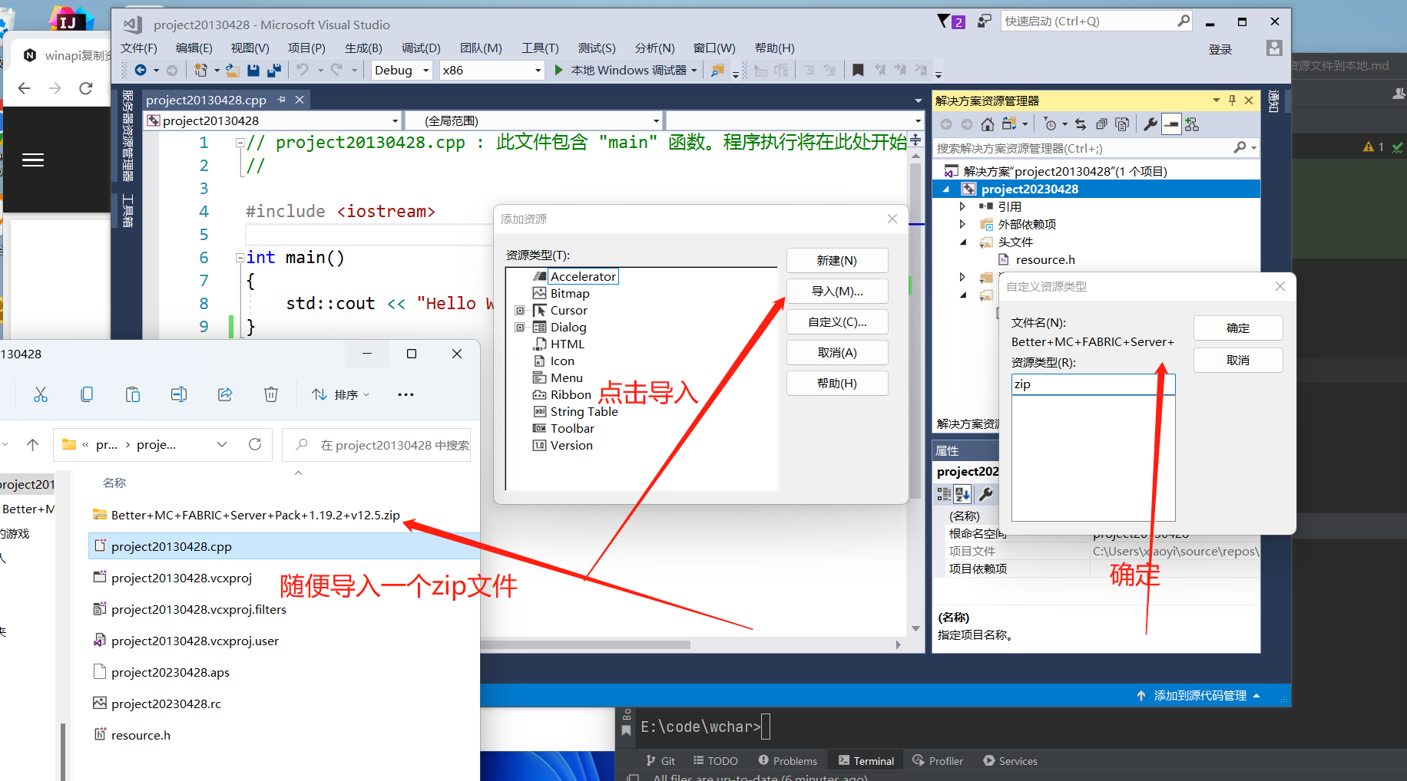This screenshot has height=781, width=1407.
Task: Click the cut scissors icon in File Explorer
Action: pos(41,394)
